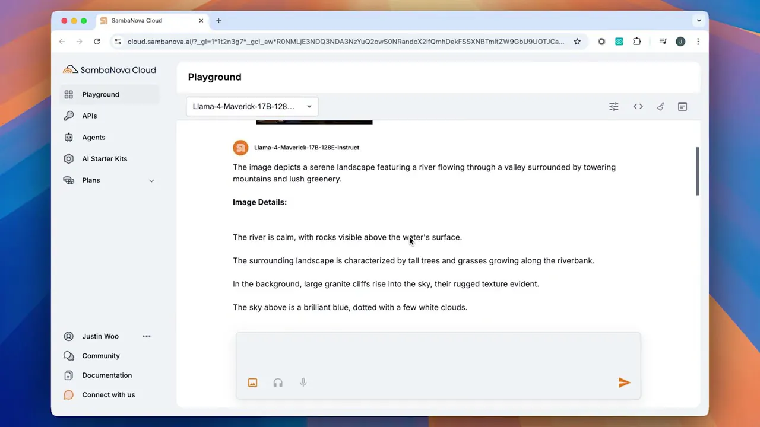Click the headphones audio icon
Screen dimensions: 760x427
click(x=278, y=383)
